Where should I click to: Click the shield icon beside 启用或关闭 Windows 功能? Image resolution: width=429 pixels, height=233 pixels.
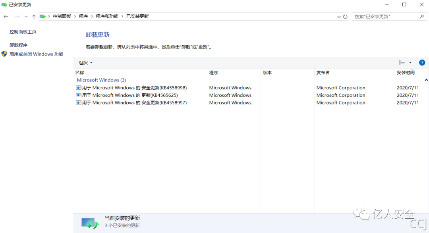4,54
